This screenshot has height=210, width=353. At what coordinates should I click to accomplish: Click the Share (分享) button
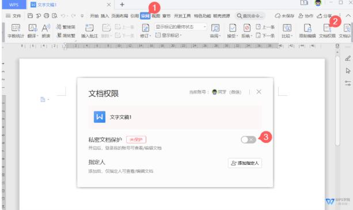point(325,15)
